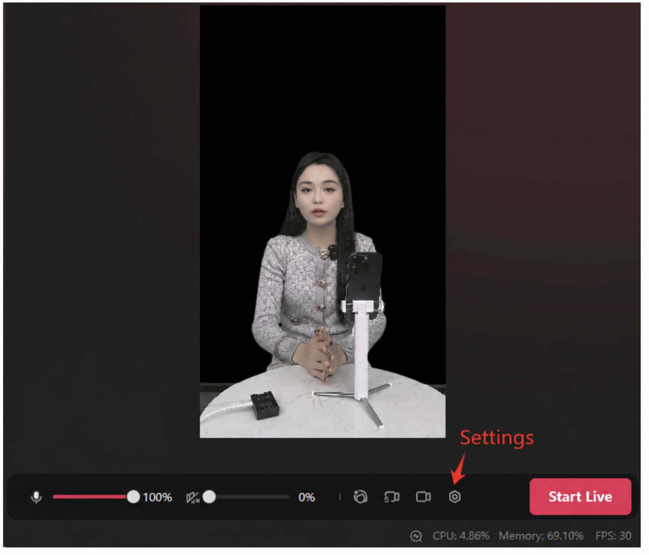Click the muted speaker icon

coord(193,498)
